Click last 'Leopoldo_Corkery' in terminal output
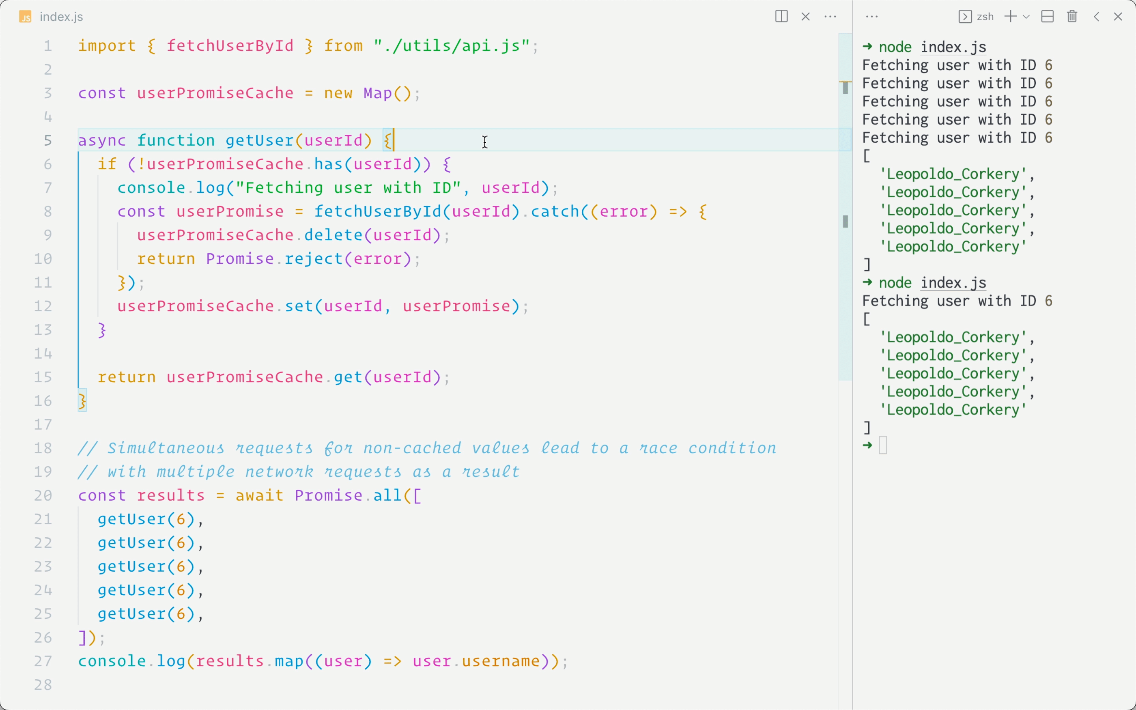The image size is (1136, 710). pyautogui.click(x=953, y=409)
